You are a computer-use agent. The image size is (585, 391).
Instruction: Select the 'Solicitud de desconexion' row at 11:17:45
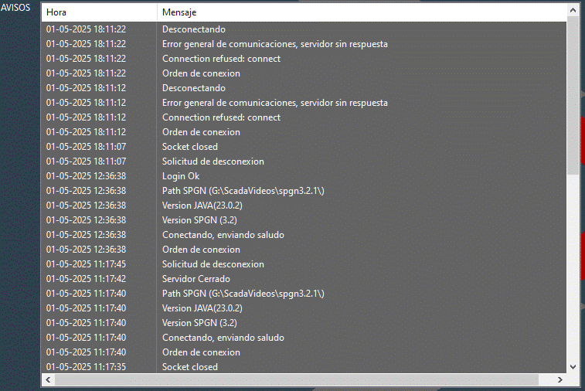click(x=304, y=264)
